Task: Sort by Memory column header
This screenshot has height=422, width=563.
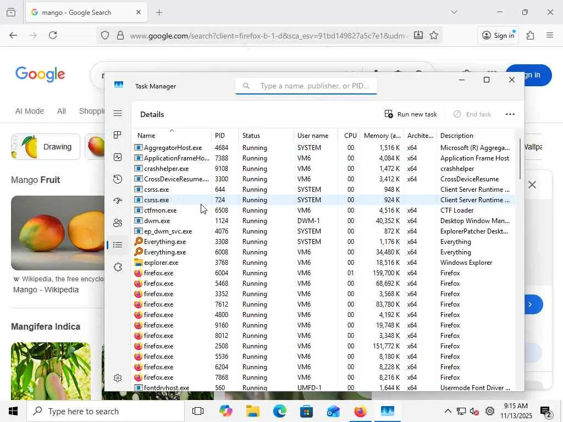Action: pyautogui.click(x=382, y=135)
